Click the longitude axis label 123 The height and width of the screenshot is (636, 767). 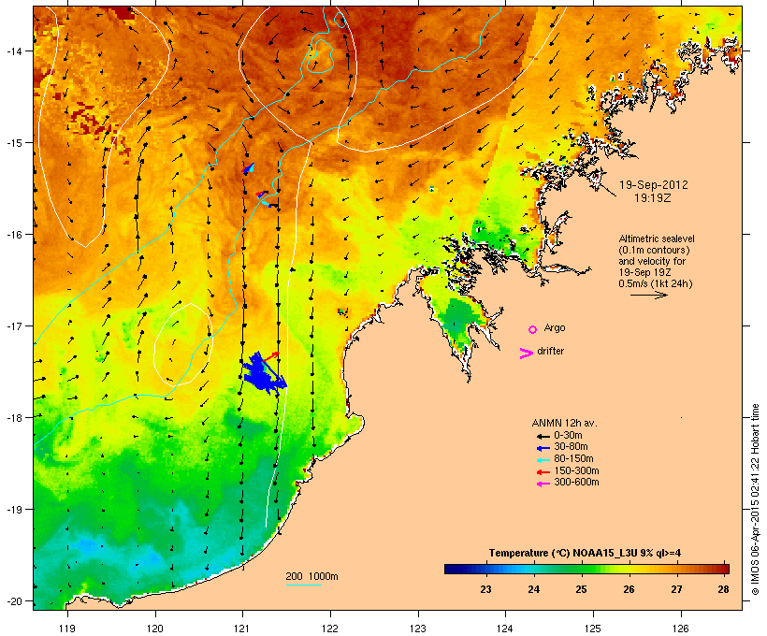[418, 629]
